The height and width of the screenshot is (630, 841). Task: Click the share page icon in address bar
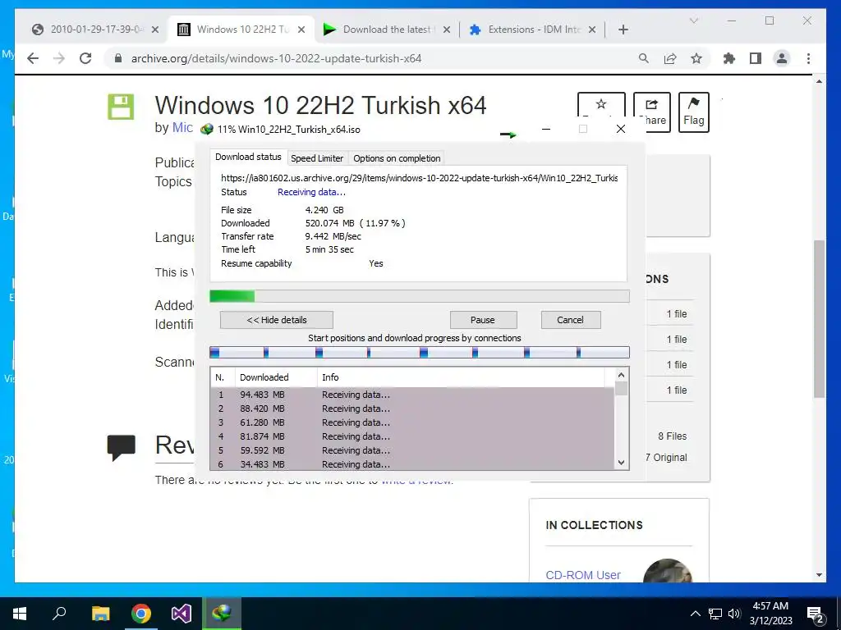(670, 58)
